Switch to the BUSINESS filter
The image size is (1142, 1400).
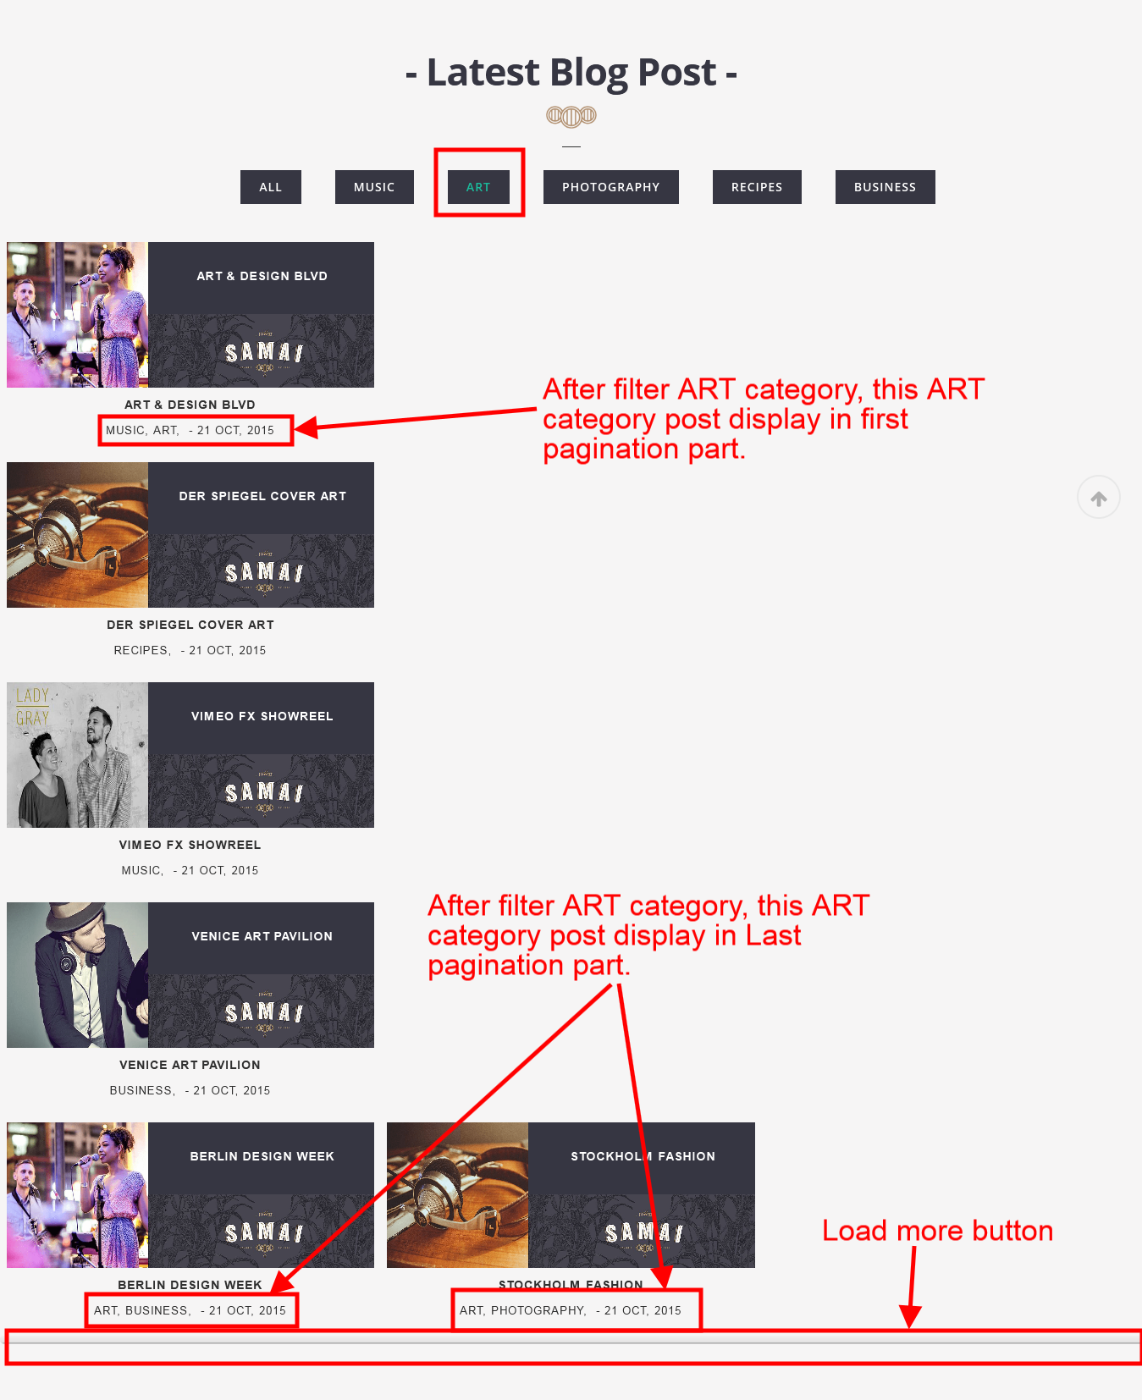coord(885,187)
